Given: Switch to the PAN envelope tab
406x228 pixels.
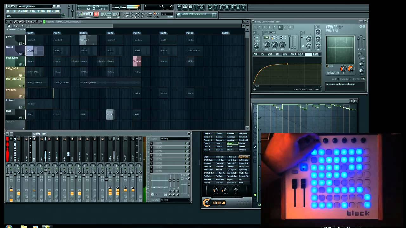Looking at the screenshot, I should click(x=255, y=54).
